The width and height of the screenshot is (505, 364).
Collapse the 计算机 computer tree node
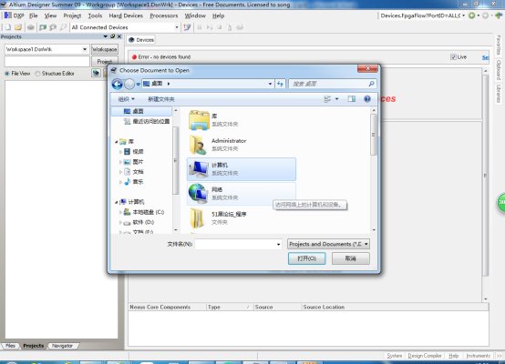pos(117,202)
